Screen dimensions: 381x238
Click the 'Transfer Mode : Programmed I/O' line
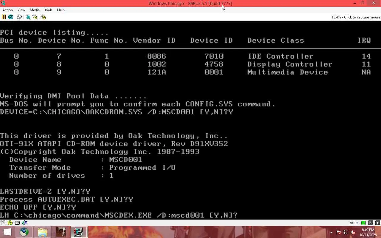(92, 167)
